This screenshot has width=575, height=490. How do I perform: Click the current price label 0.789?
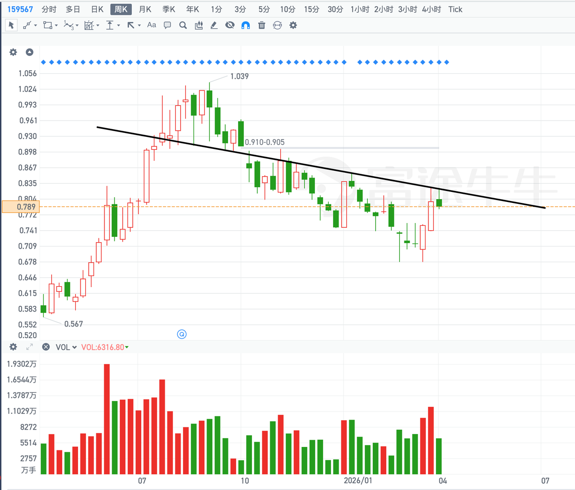pos(21,207)
